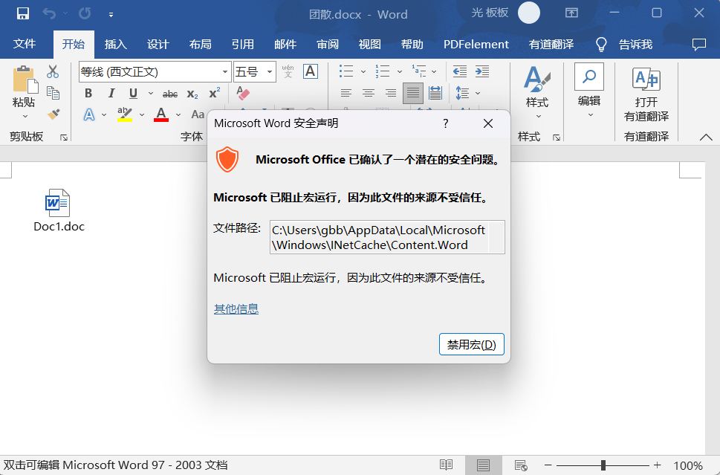720x475 pixels.
Task: Switch to the 插入 tab
Action: coord(115,44)
